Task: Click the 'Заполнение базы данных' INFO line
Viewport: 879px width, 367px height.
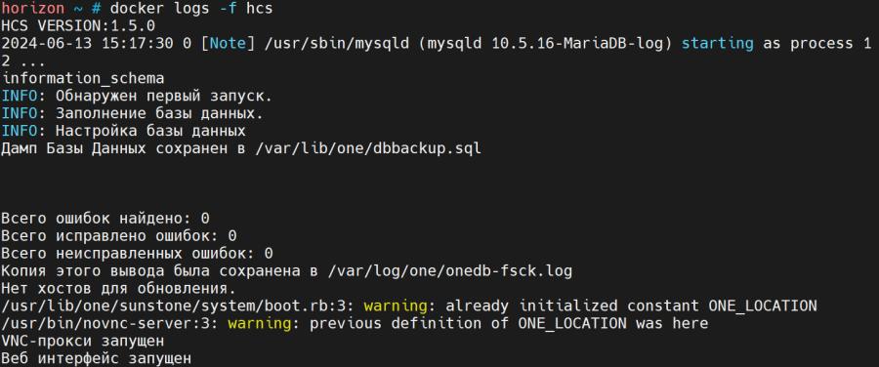Action: 132,113
